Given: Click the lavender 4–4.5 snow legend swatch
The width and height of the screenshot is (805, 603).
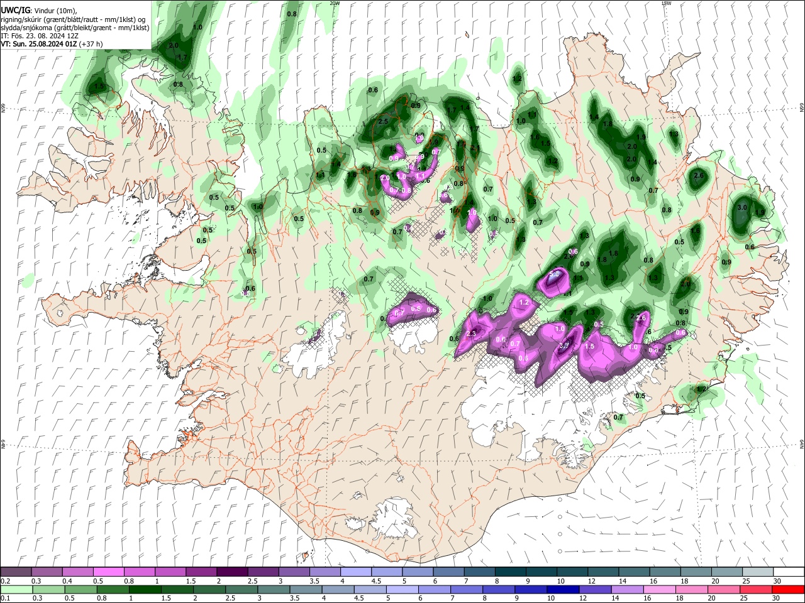Looking at the screenshot, I should [x=355, y=572].
